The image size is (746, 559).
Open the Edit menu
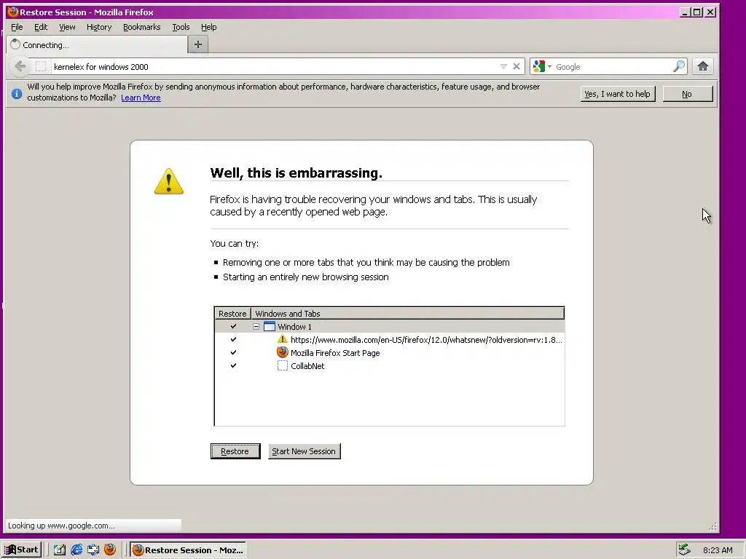click(x=41, y=27)
